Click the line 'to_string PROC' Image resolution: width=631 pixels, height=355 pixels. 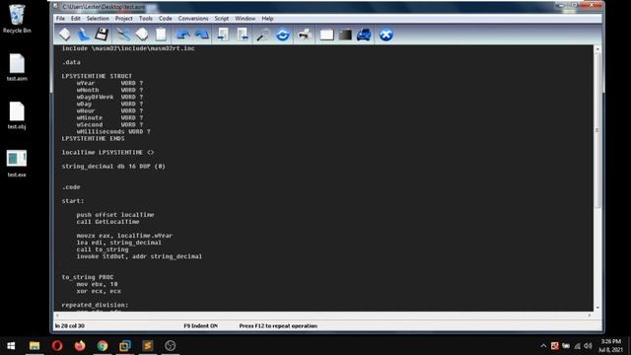tap(88, 277)
